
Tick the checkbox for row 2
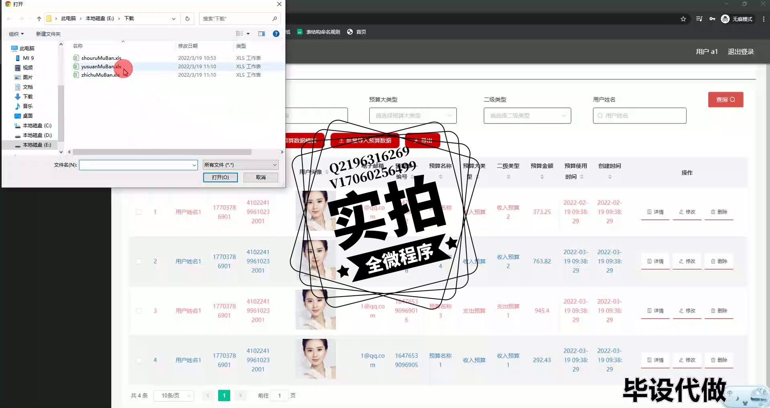(138, 261)
